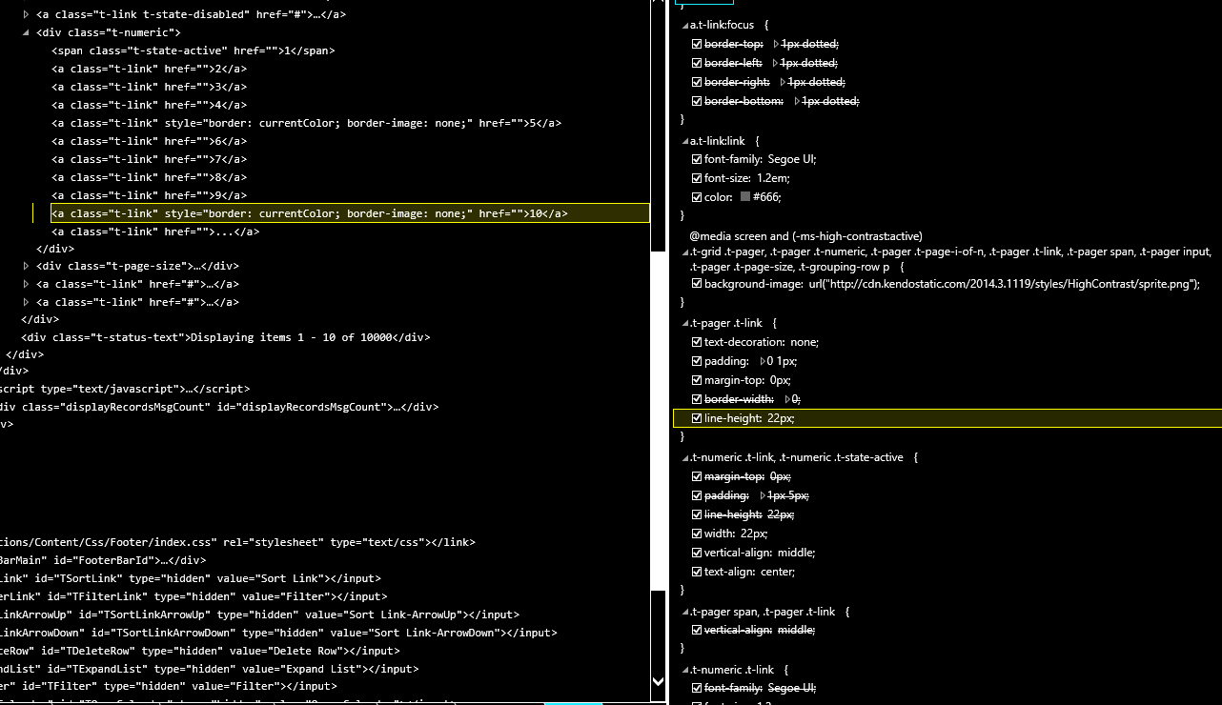This screenshot has width=1222, height=705.
Task: Collapse the .t-pager span rule
Action: pyautogui.click(x=685, y=612)
